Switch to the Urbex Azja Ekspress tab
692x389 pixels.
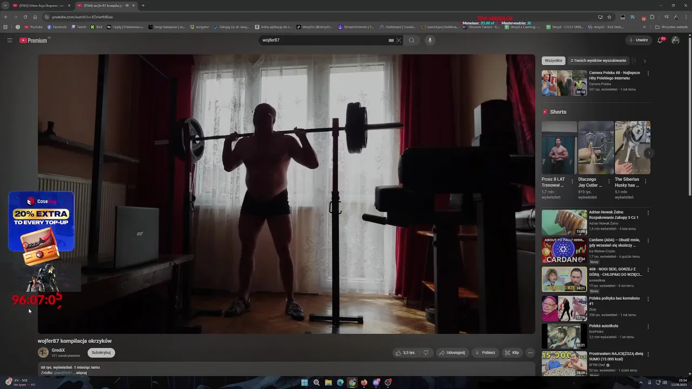pos(41,5)
